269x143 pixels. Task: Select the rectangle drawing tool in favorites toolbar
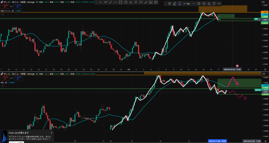click(x=121, y=2)
